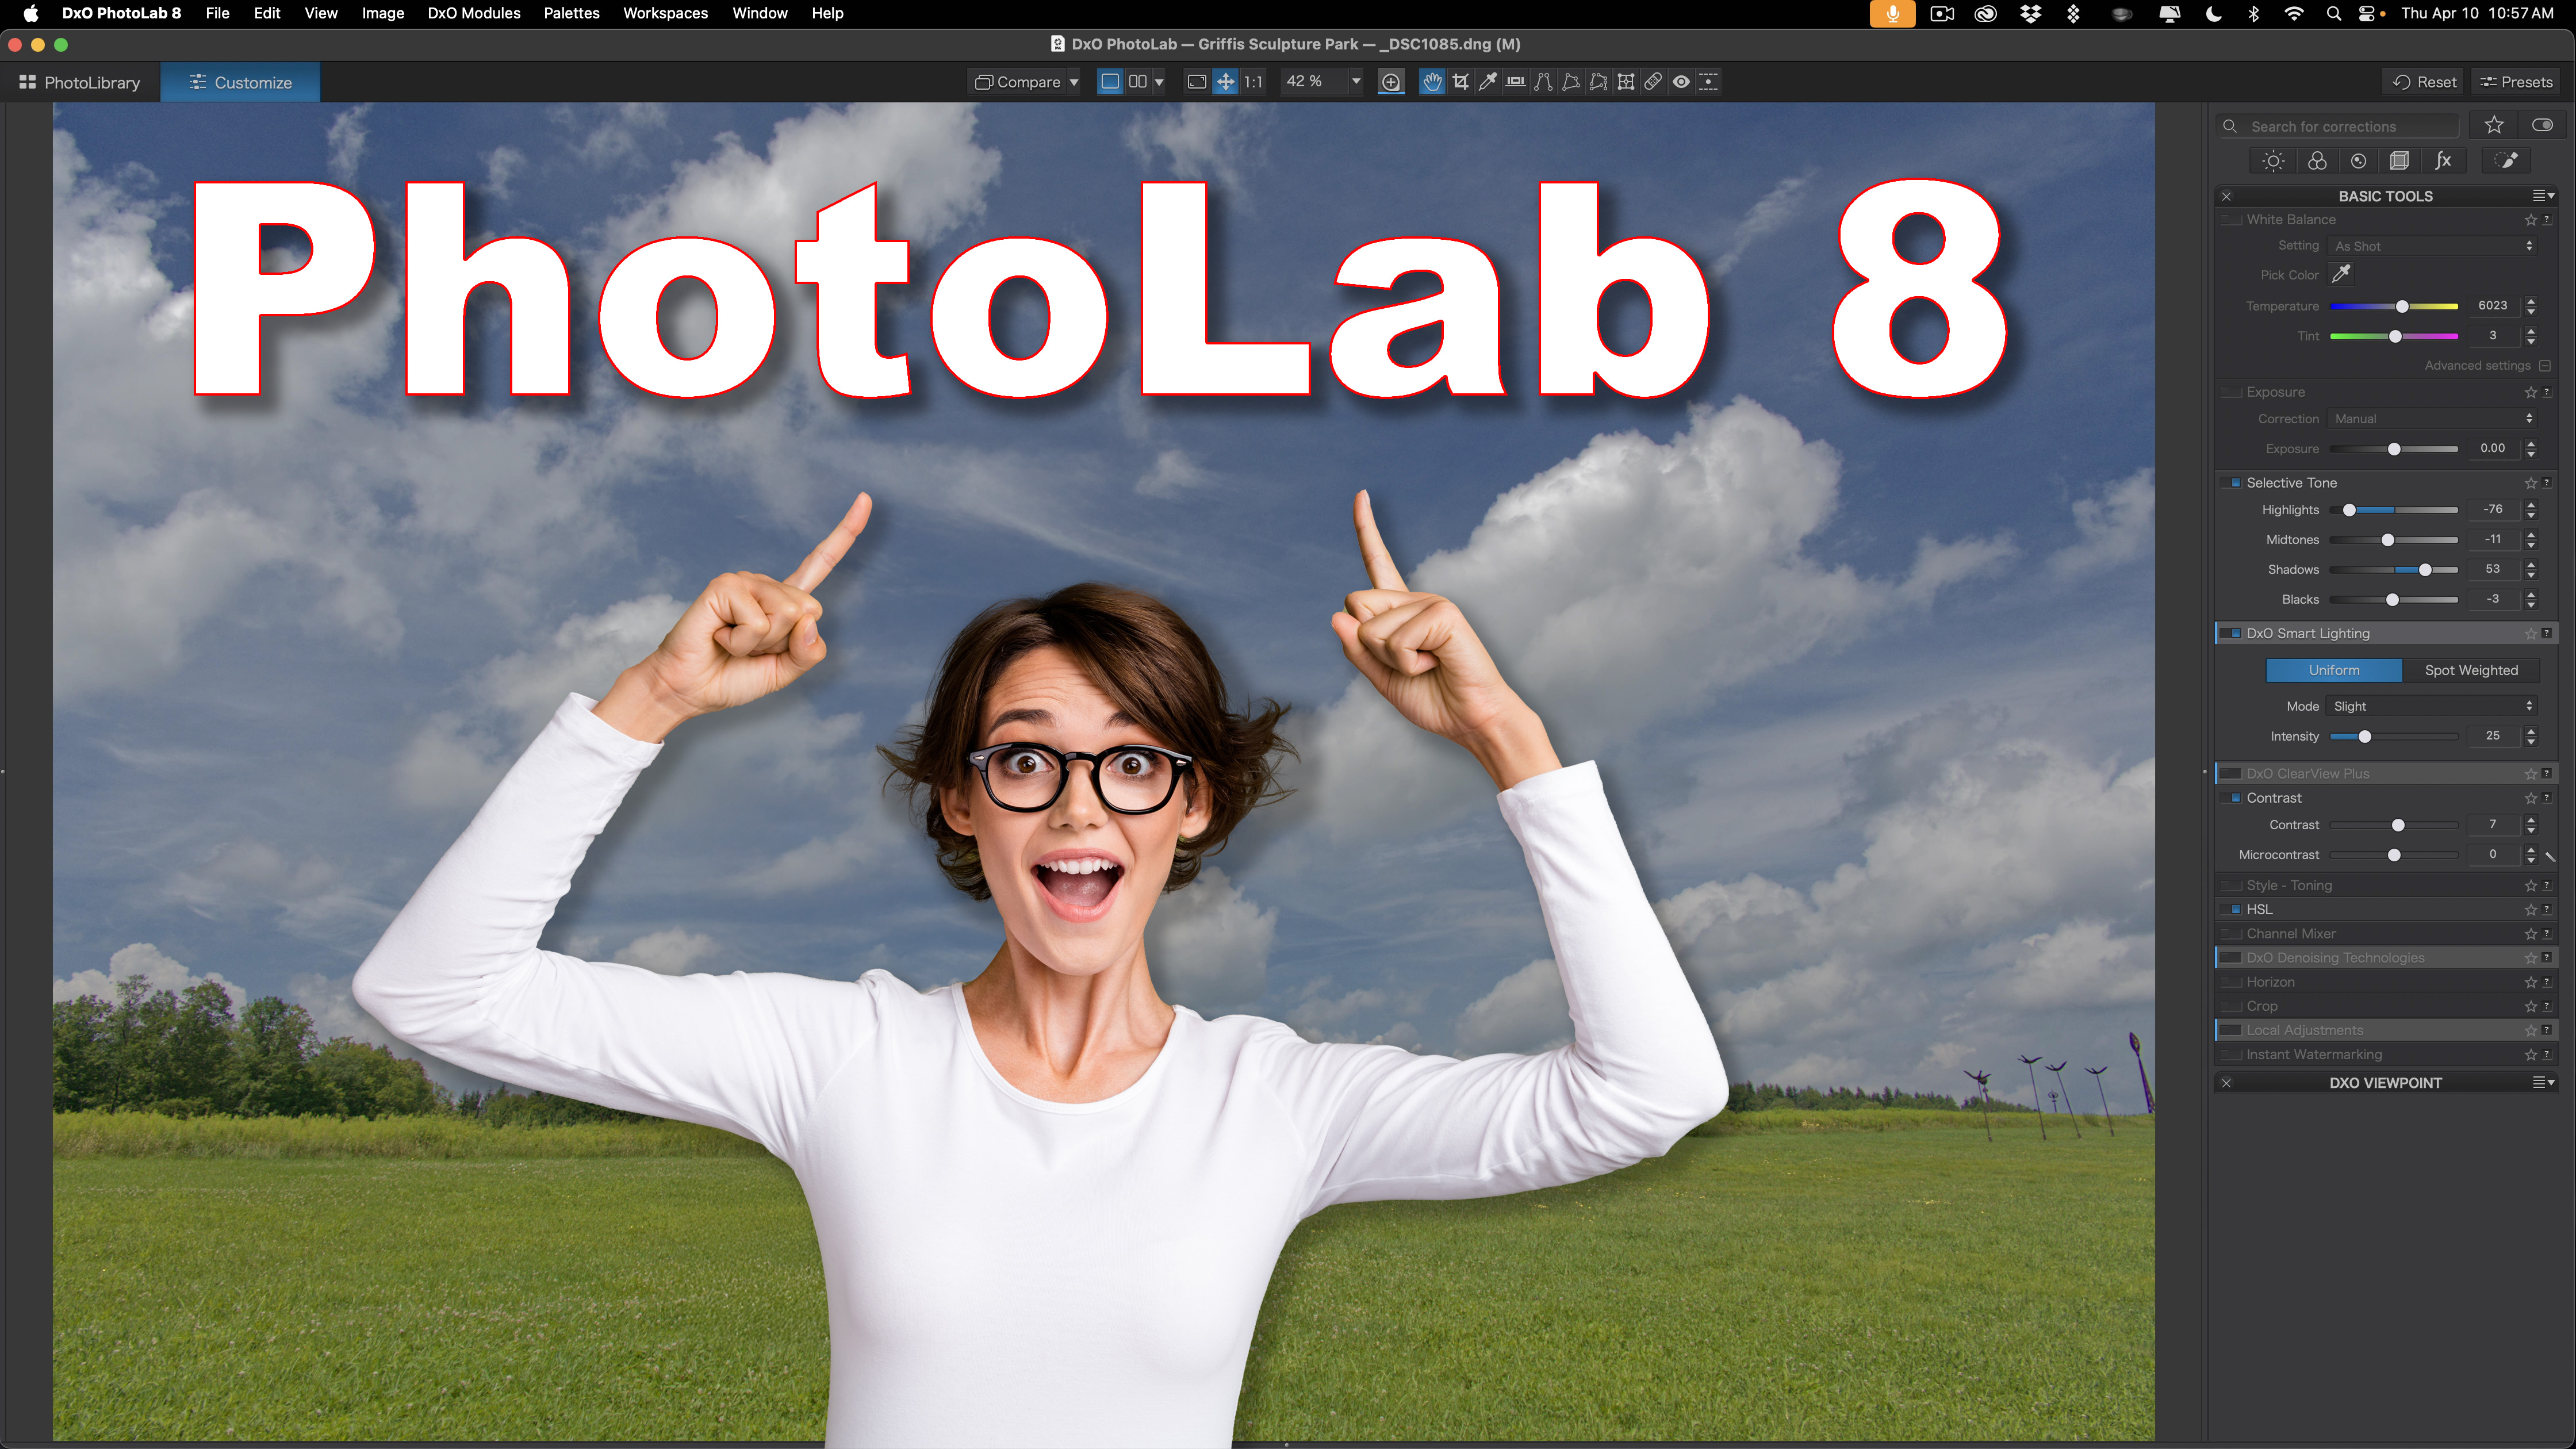Open the DxO Modules menu
This screenshot has height=1449, width=2576.
pyautogui.click(x=474, y=13)
